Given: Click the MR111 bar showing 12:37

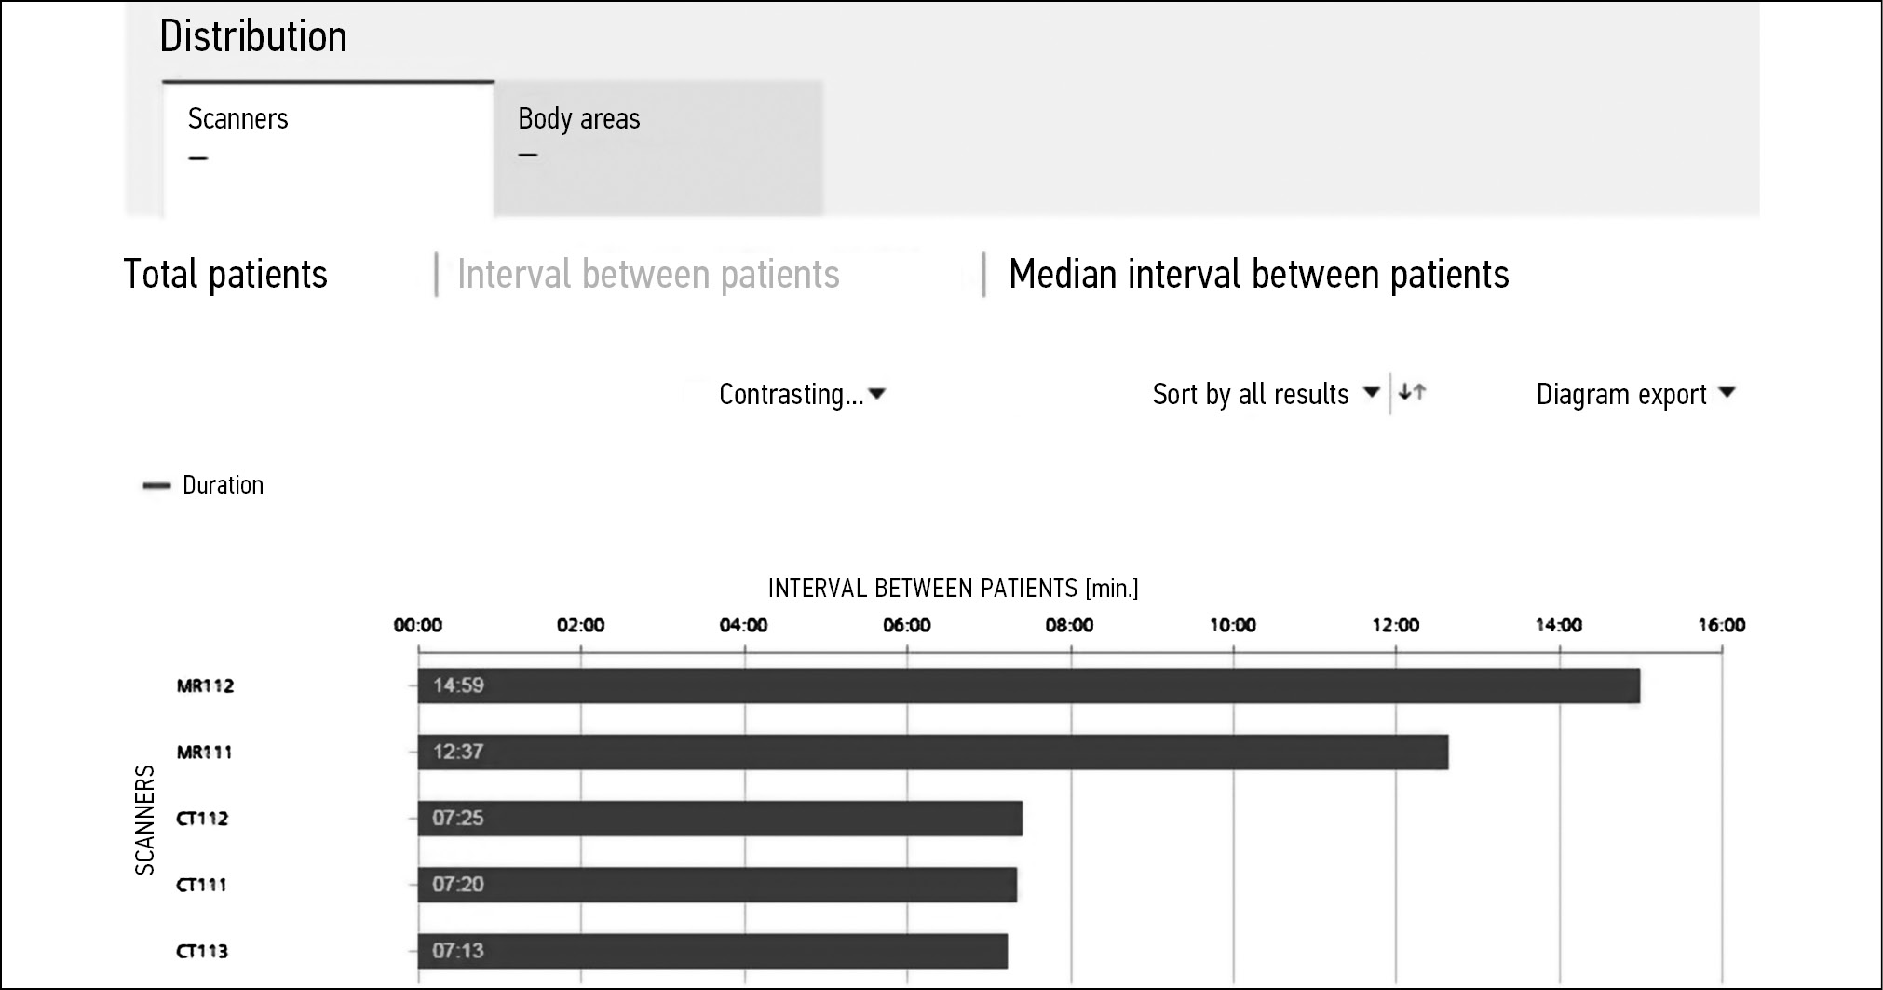Looking at the screenshot, I should [x=932, y=752].
